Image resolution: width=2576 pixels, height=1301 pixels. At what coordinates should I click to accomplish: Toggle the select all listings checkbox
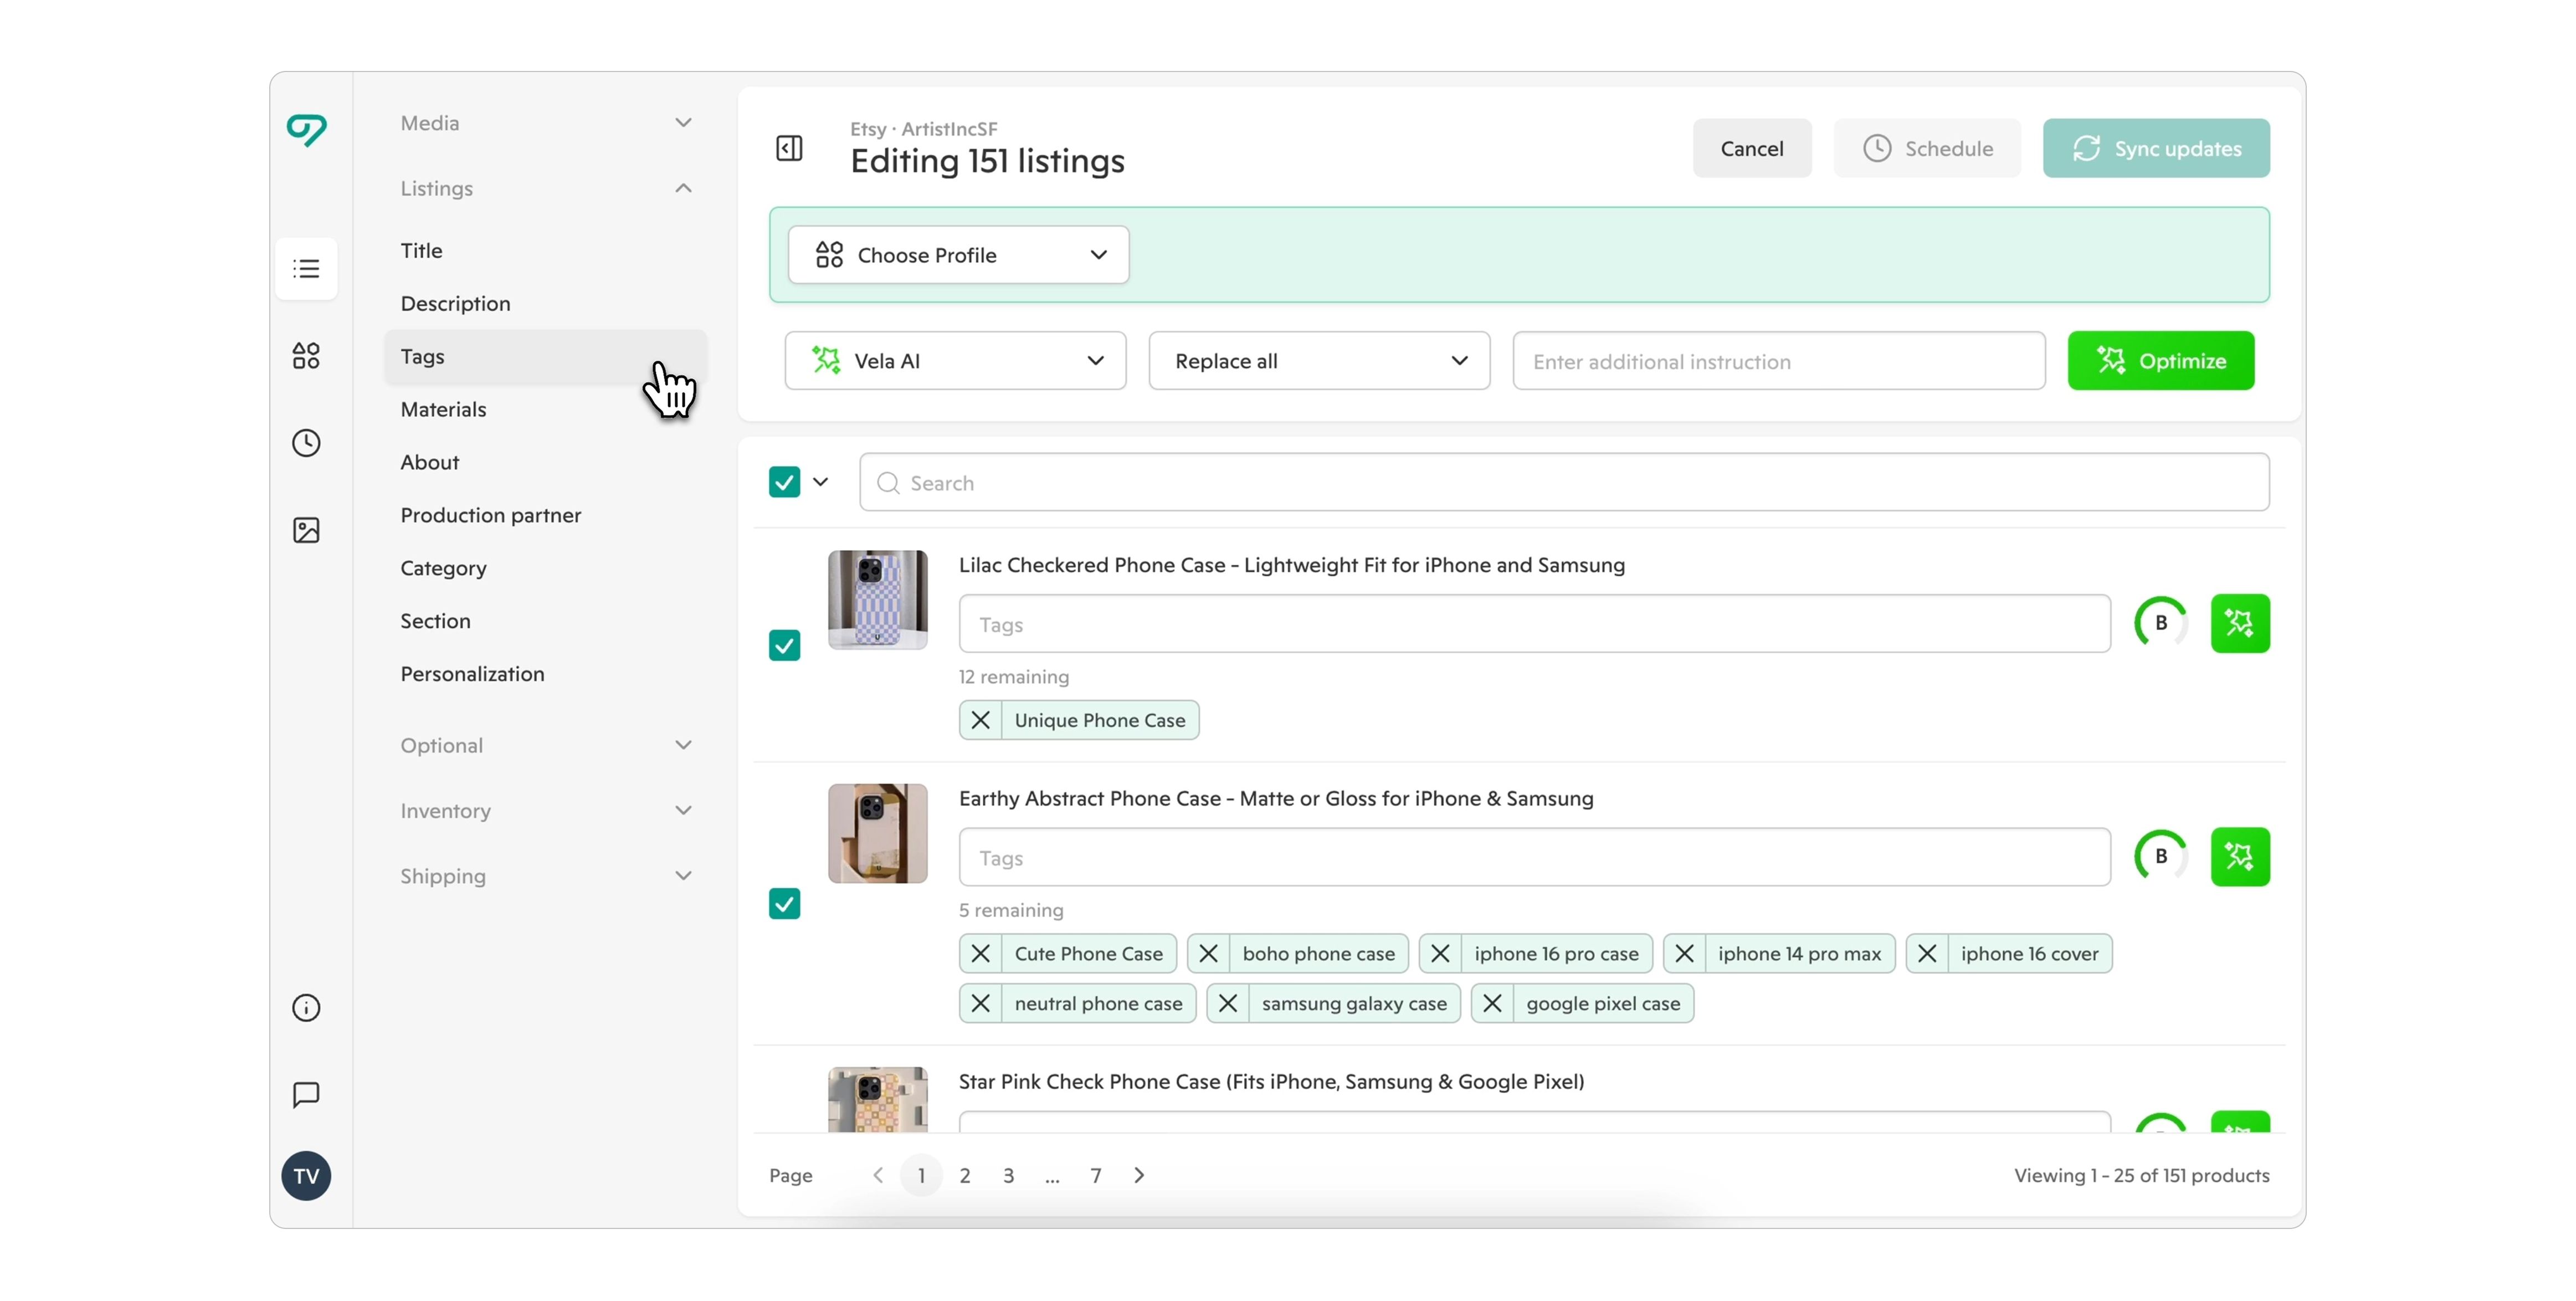pyautogui.click(x=784, y=482)
